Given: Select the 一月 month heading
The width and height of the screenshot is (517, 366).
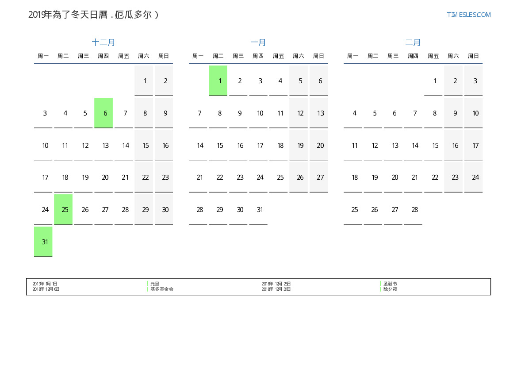Looking at the screenshot, I should (x=258, y=42).
